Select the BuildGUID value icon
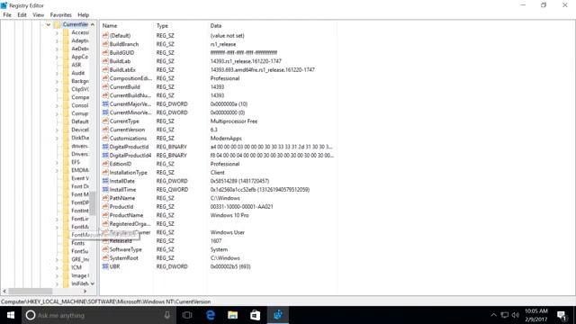Viewport: 576px width, 324px height. [105, 52]
